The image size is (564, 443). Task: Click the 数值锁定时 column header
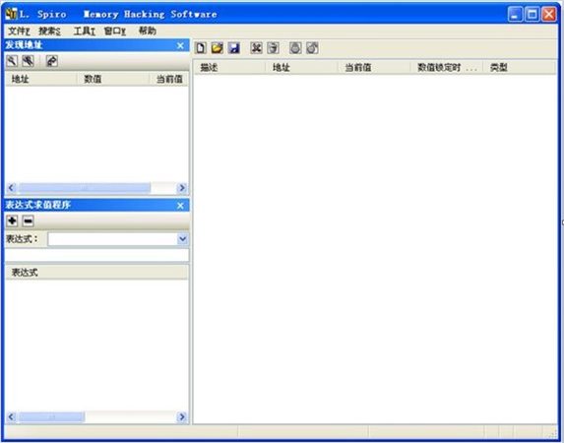(447, 67)
